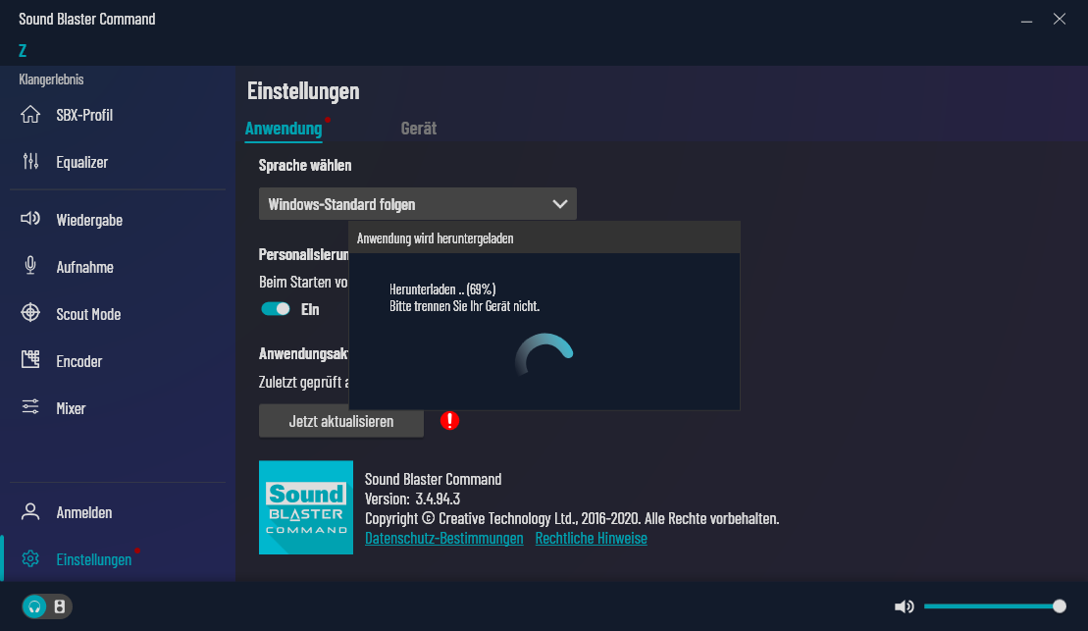This screenshot has width=1088, height=631.
Task: Open Rechtliche Hinweise link
Action: (x=592, y=538)
